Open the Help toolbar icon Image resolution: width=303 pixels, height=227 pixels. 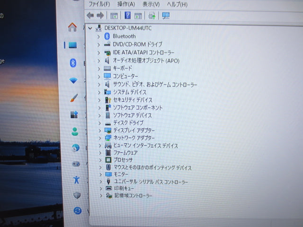tap(127, 15)
